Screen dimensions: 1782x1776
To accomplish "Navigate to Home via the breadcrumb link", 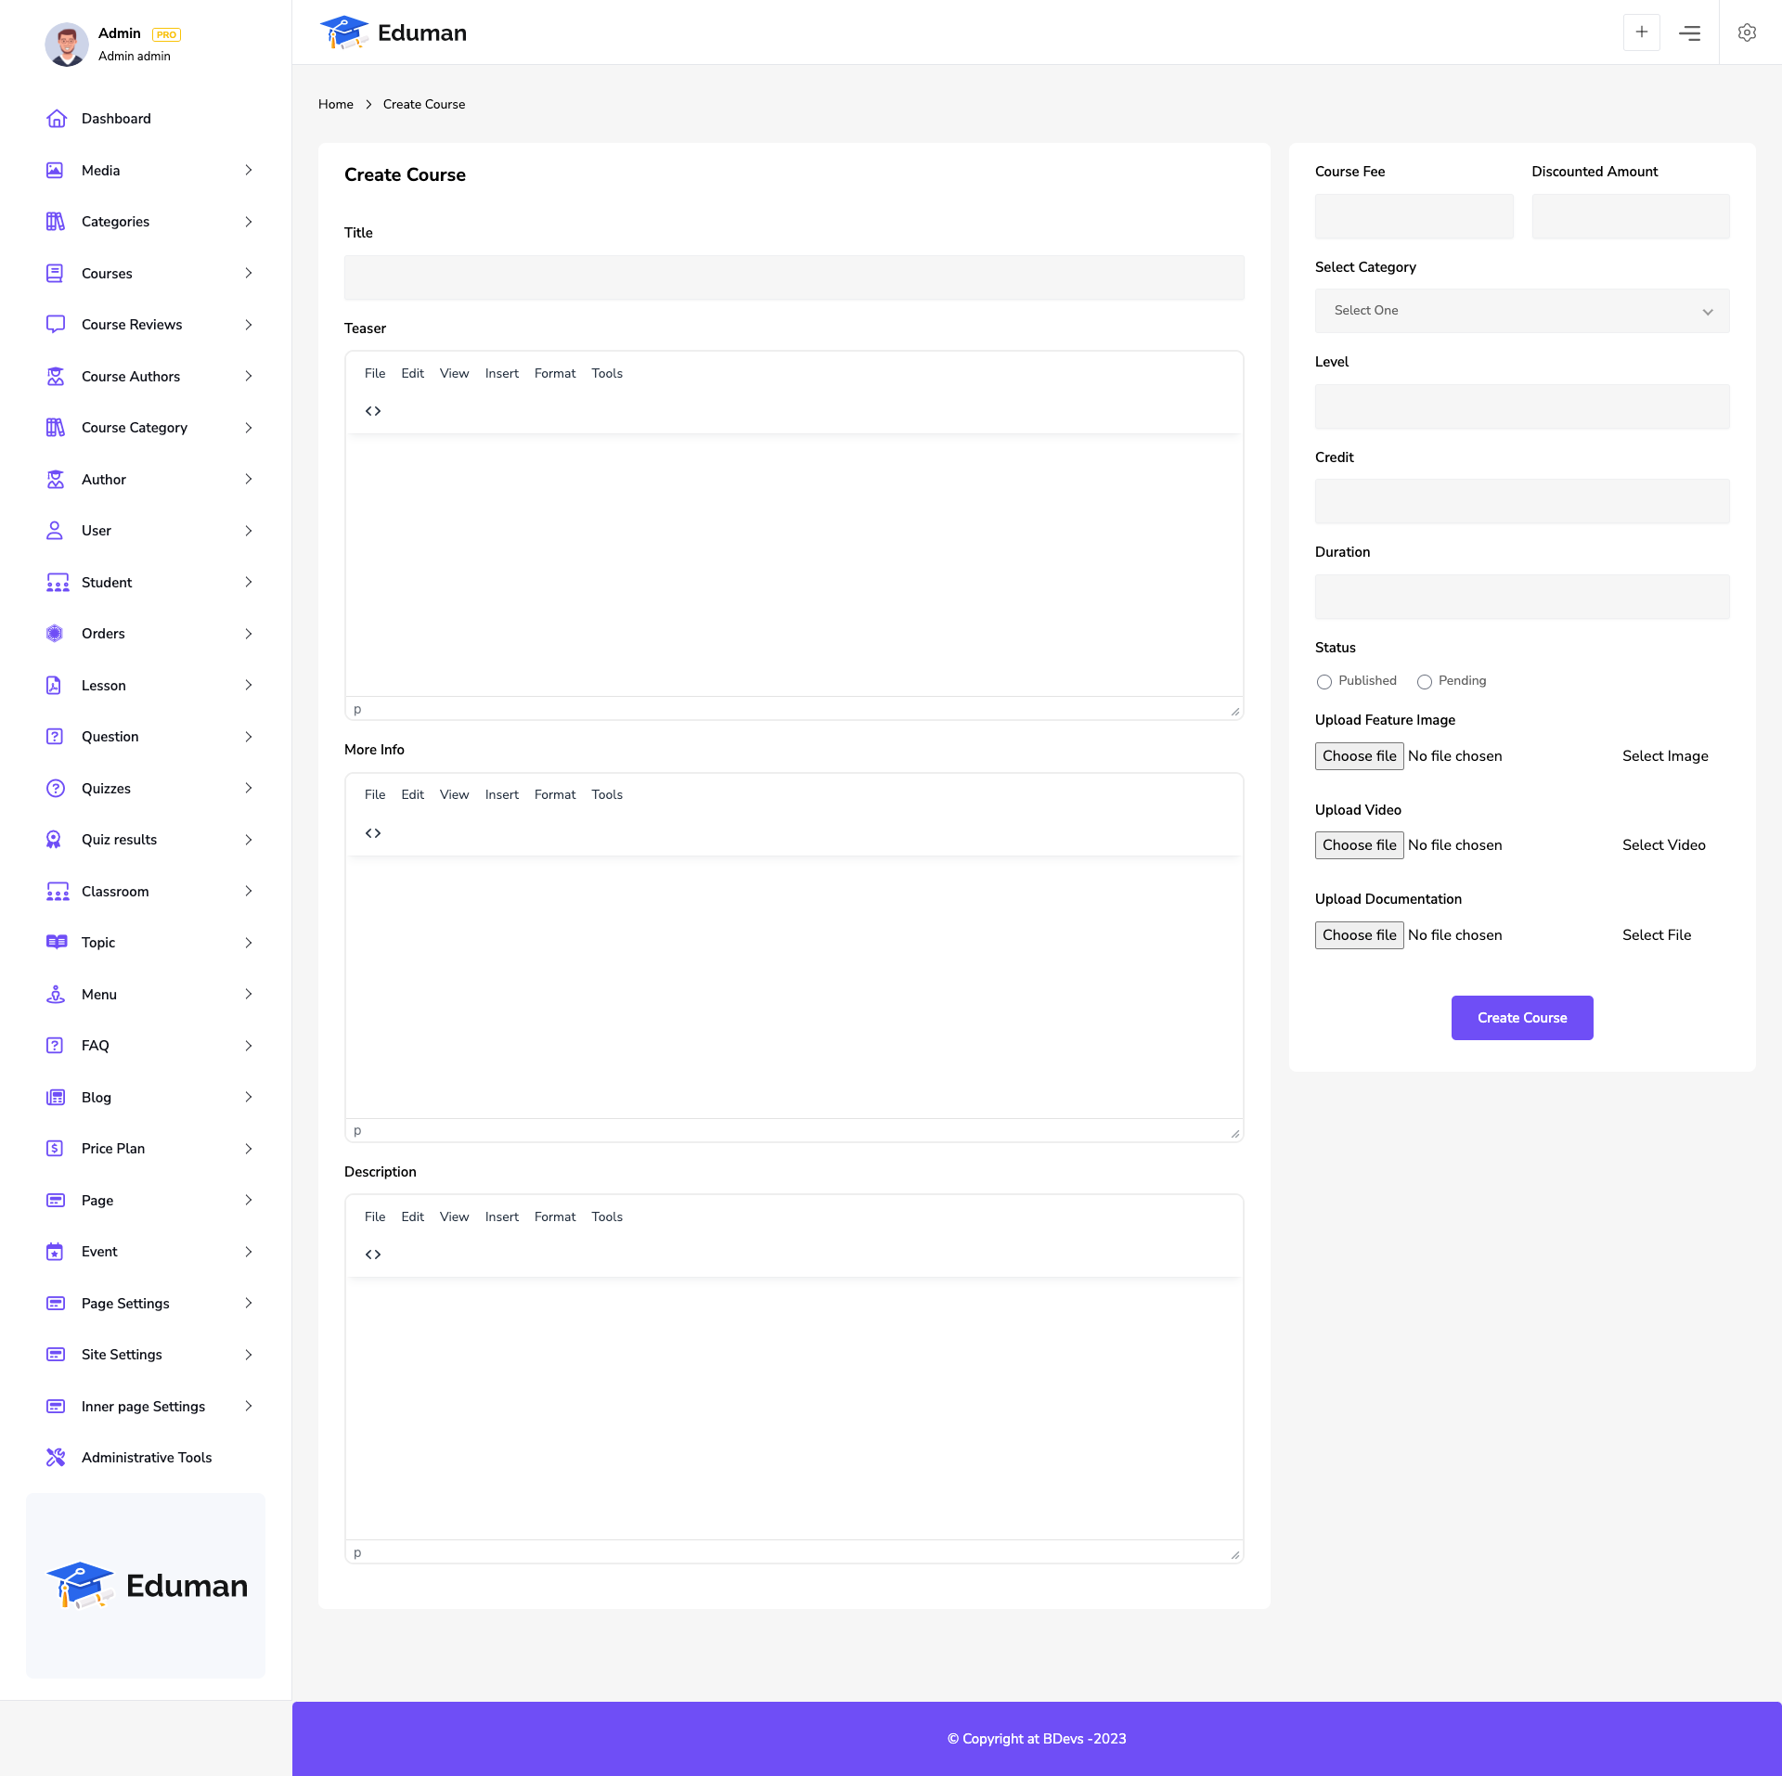I will (335, 104).
